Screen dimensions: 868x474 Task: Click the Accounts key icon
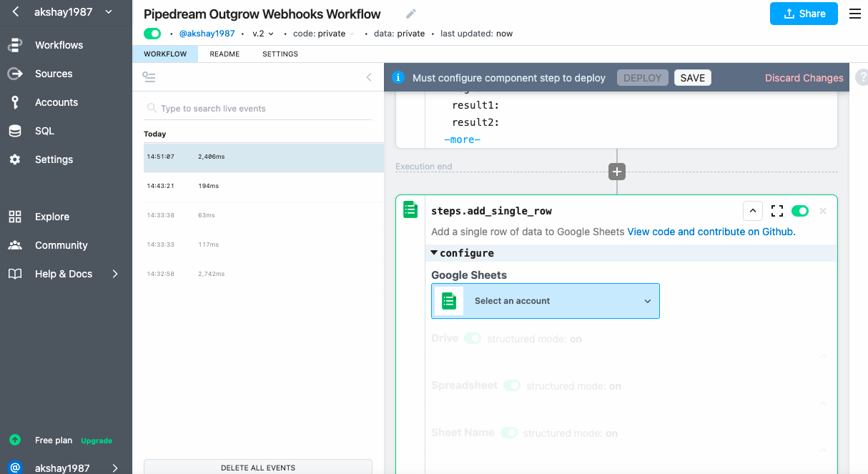pyautogui.click(x=15, y=102)
